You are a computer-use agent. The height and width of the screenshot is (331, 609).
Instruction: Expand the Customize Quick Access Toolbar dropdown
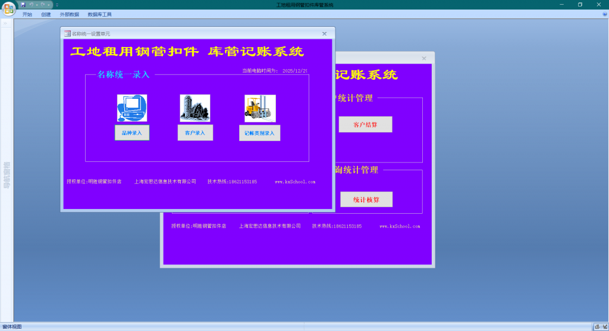(x=57, y=5)
